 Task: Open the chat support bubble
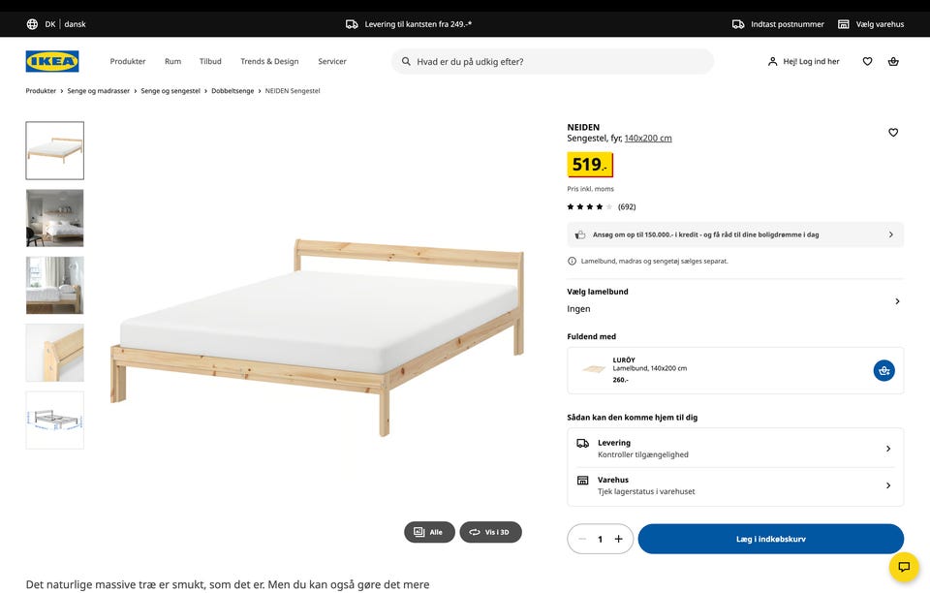coord(904,567)
